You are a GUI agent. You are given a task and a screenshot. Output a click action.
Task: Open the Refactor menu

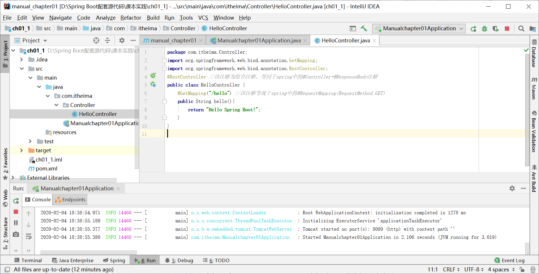(131, 18)
